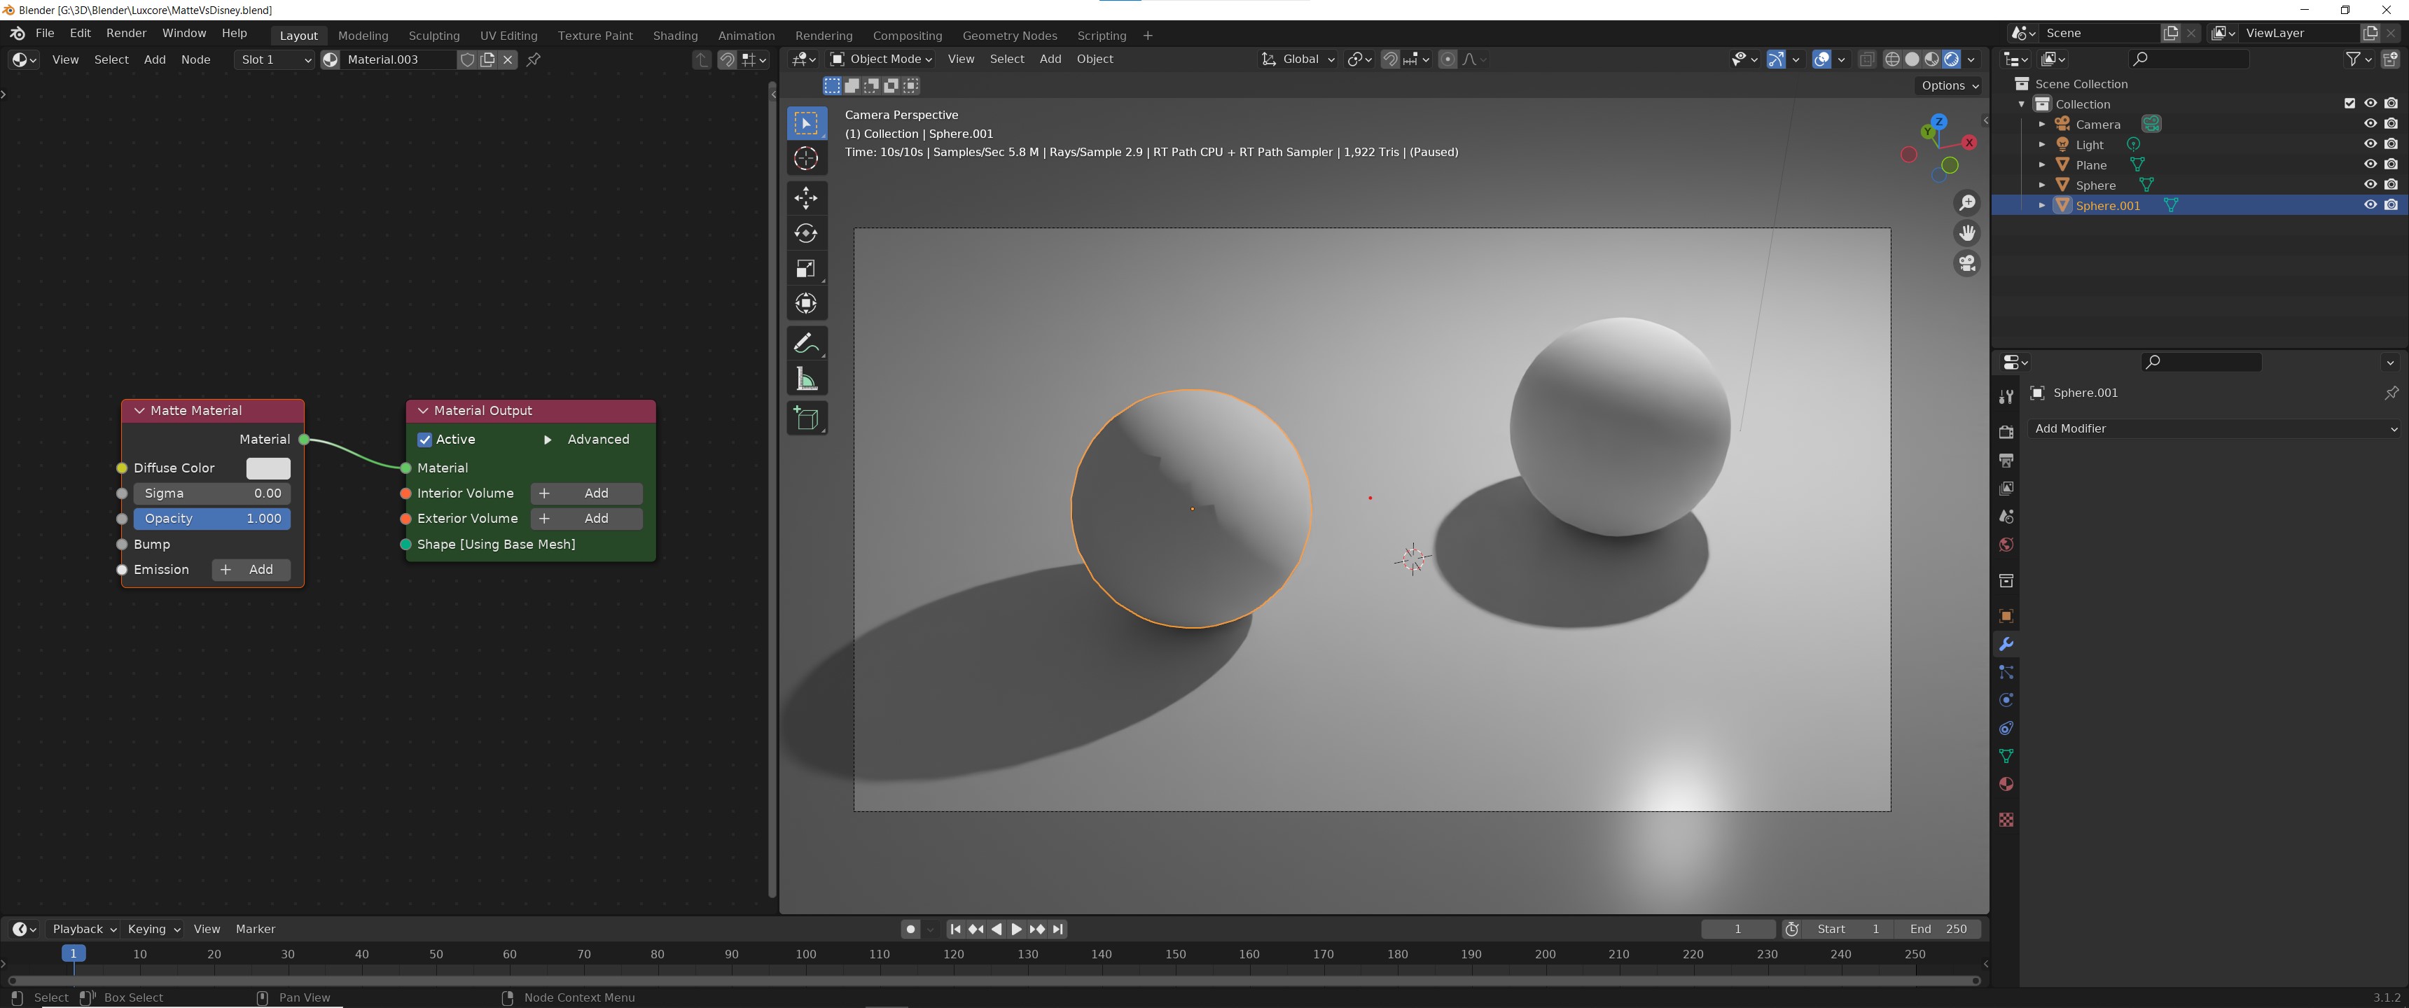Open the Render menu

point(126,33)
